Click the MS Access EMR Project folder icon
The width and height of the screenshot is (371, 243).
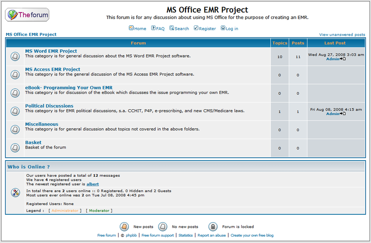[x=15, y=75]
